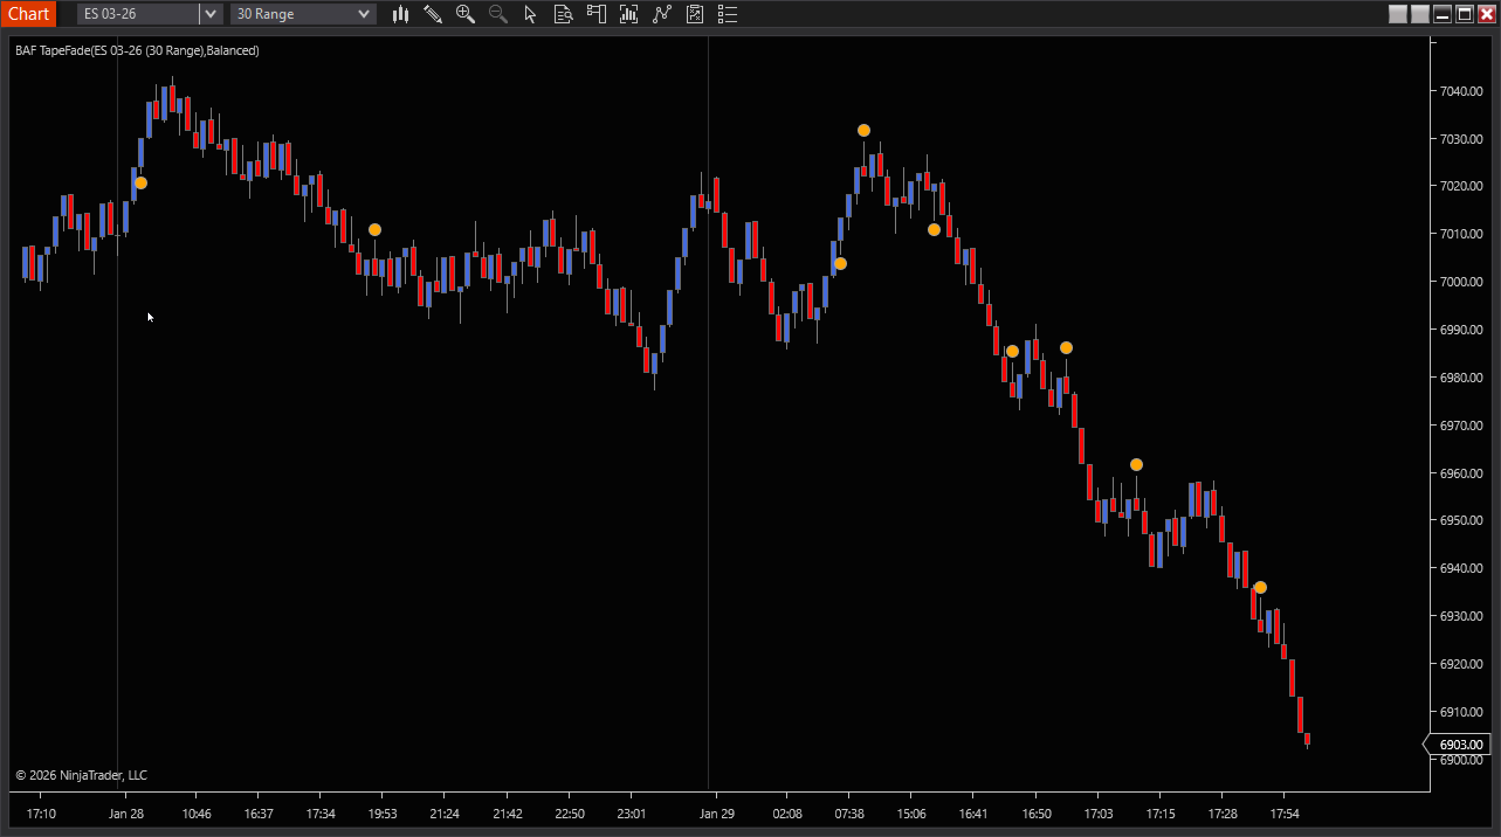1501x837 pixels.
Task: Click the orange dot near 6960 level
Action: (1136, 465)
